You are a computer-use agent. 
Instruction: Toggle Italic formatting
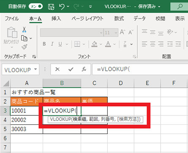[x=52, y=44]
